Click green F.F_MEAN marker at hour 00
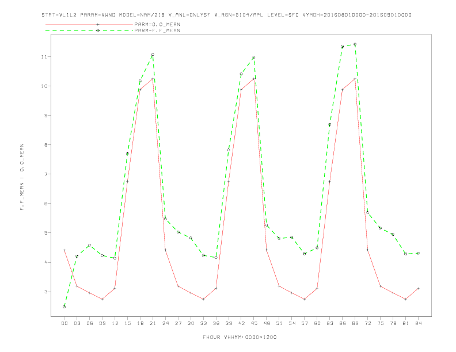 [x=64, y=307]
